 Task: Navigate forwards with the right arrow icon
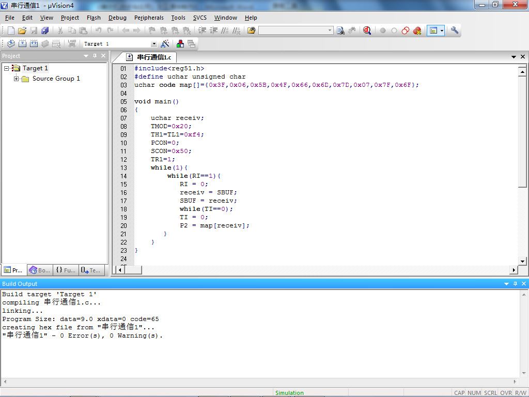coord(136,30)
